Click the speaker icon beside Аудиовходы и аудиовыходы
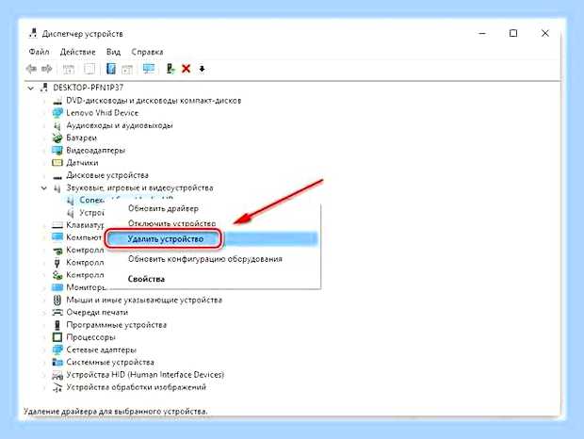 tap(57, 125)
